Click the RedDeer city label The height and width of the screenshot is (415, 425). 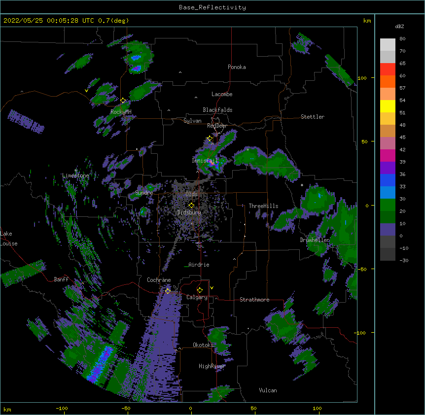coord(217,126)
